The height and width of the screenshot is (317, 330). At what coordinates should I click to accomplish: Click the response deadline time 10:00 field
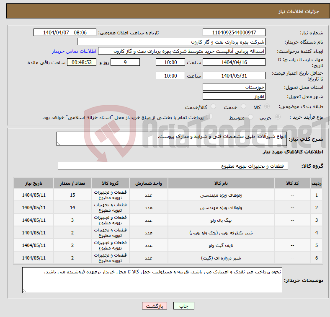tap(170, 62)
